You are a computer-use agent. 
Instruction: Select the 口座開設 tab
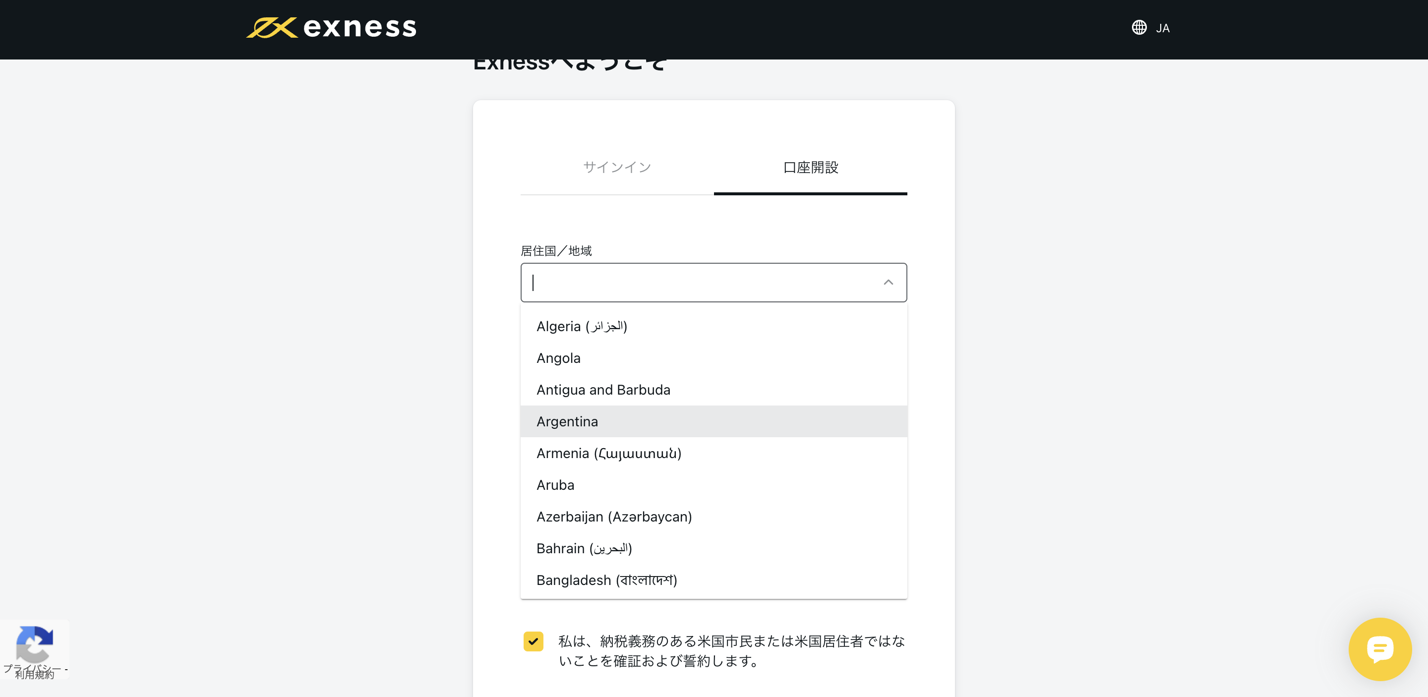(810, 168)
